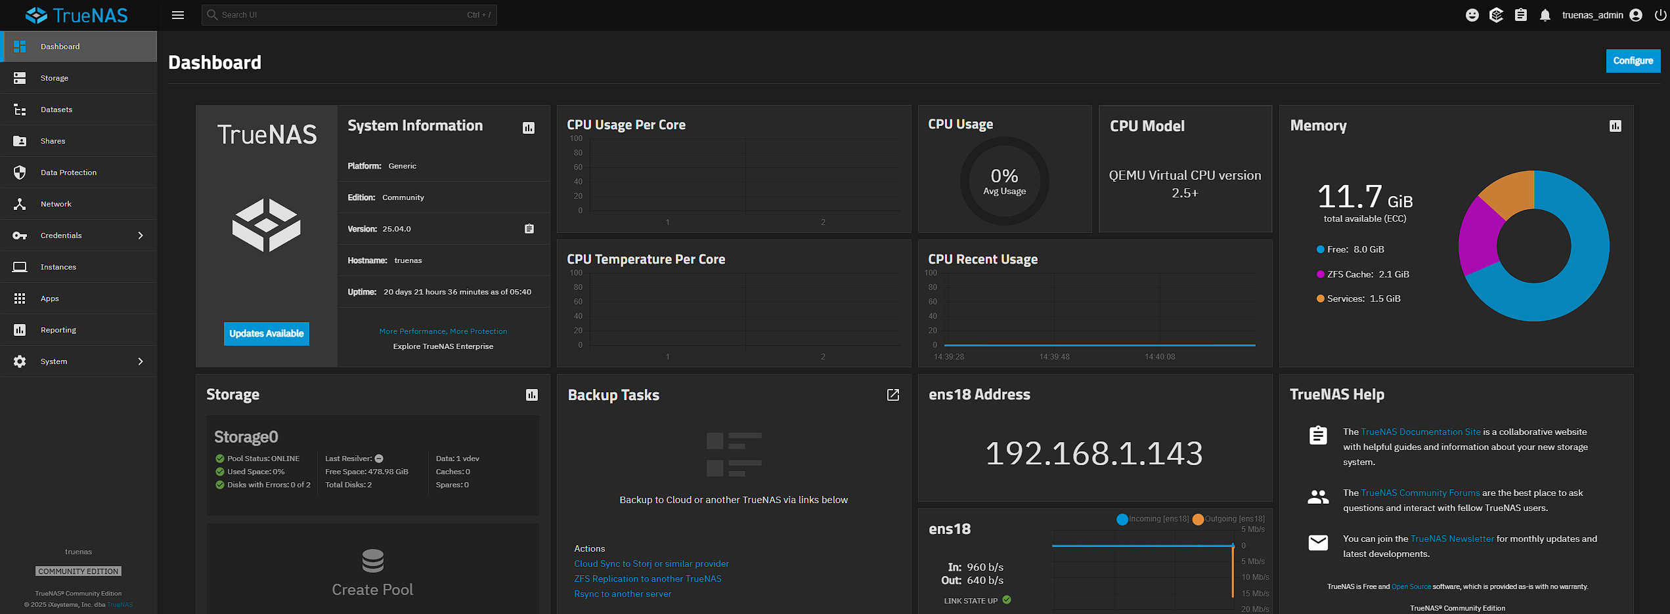Click the community forums people icon

(x=1318, y=497)
